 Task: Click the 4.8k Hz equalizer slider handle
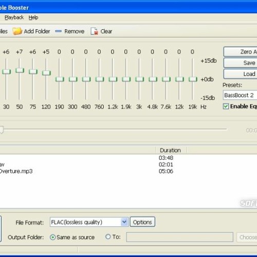tap(153, 79)
